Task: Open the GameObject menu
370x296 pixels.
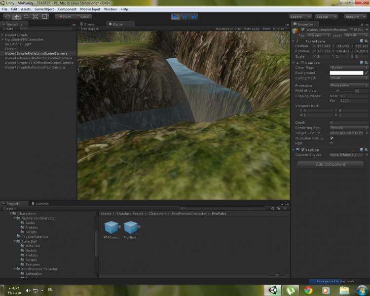Action: [44, 9]
